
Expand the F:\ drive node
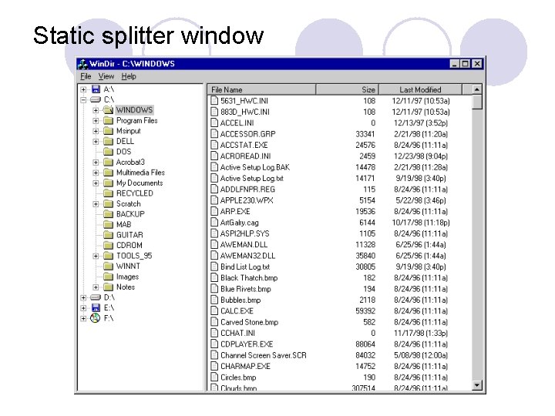click(x=83, y=318)
